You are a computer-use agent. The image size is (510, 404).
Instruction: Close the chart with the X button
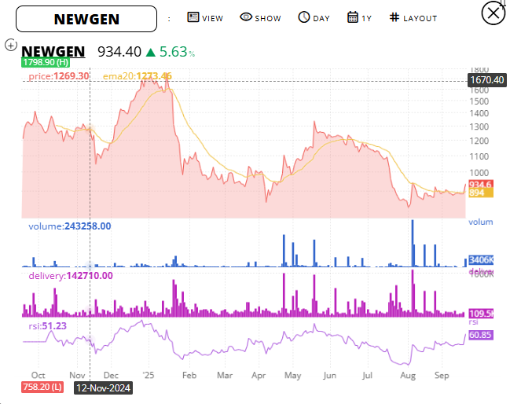point(493,13)
